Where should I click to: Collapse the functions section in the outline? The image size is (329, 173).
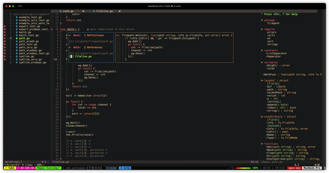pyautogui.click(x=262, y=144)
